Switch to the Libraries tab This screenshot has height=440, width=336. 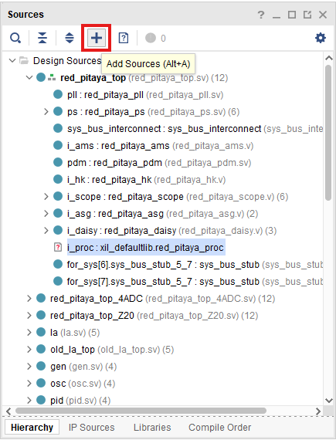(x=152, y=428)
